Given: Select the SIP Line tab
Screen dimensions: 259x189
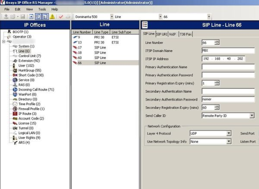Looking at the screenshot, I should pyautogui.click(x=149, y=34).
